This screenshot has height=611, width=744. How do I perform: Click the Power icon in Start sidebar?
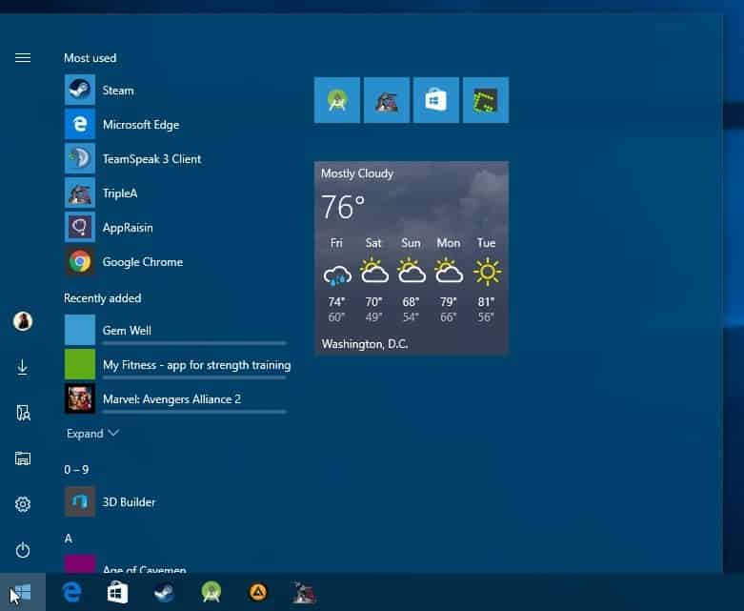tap(23, 550)
